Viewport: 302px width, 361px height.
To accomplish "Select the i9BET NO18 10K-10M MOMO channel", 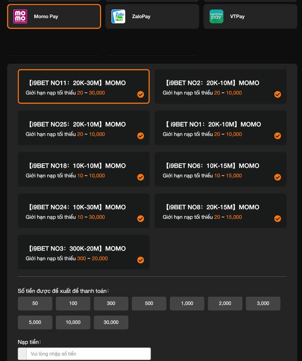I will click(x=83, y=169).
